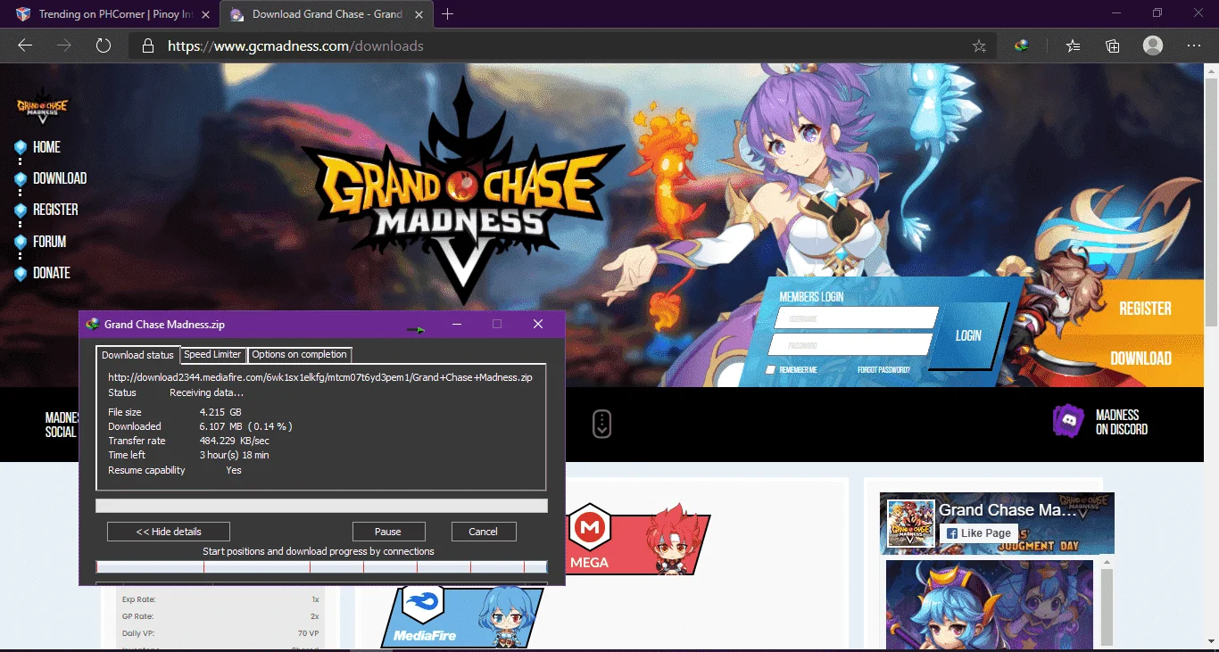Click the 'Receiving data...' status text
Screen dimensions: 1219x652
207,392
